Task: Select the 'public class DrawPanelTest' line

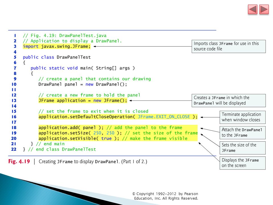Action: tap(57, 57)
